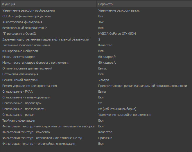Open the "Привязка" value for negative LOD bias
Viewport: 192px width, 152px height.
click(105, 138)
